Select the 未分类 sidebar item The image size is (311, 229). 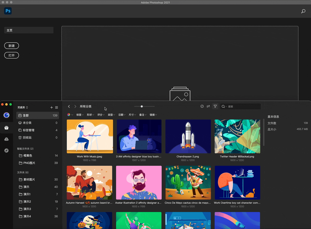(x=27, y=123)
